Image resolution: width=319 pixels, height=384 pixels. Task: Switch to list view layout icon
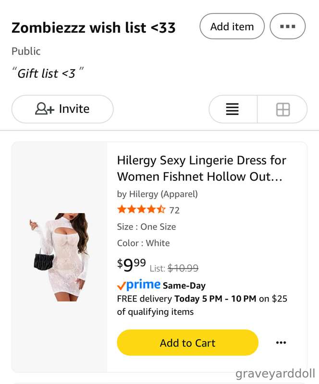(232, 109)
